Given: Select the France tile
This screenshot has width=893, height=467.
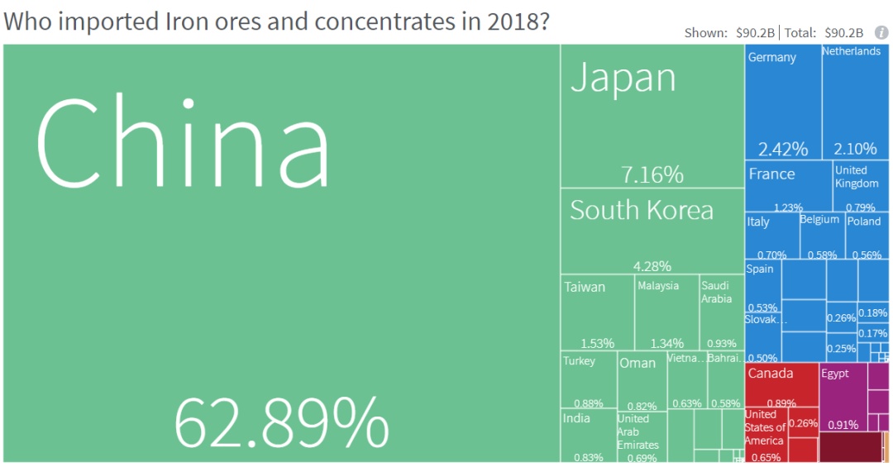Looking at the screenshot, I should click(788, 186).
